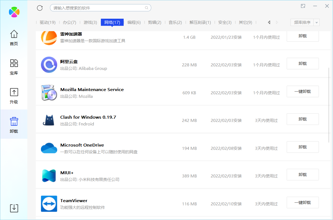Click the Microsoft OneDrive cloud icon
Screen dimensions: 333x220
[x=49, y=148]
